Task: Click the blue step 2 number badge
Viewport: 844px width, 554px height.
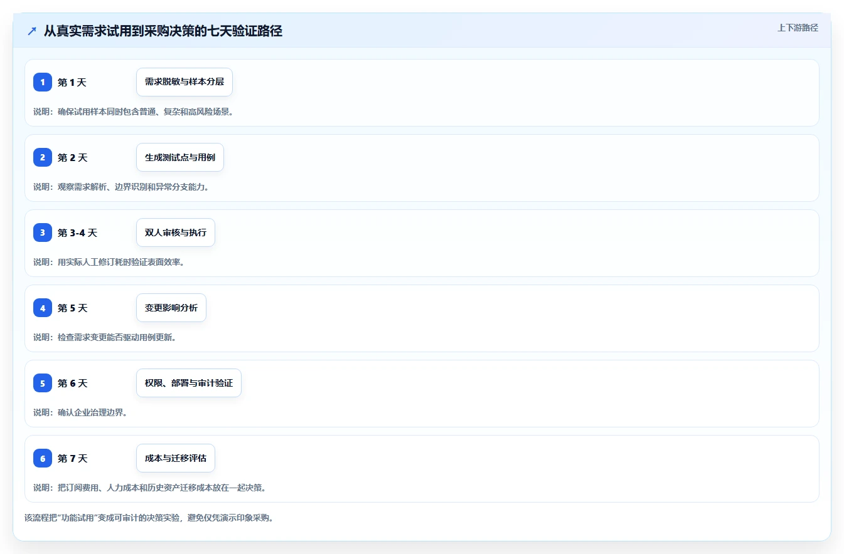Action: point(43,157)
